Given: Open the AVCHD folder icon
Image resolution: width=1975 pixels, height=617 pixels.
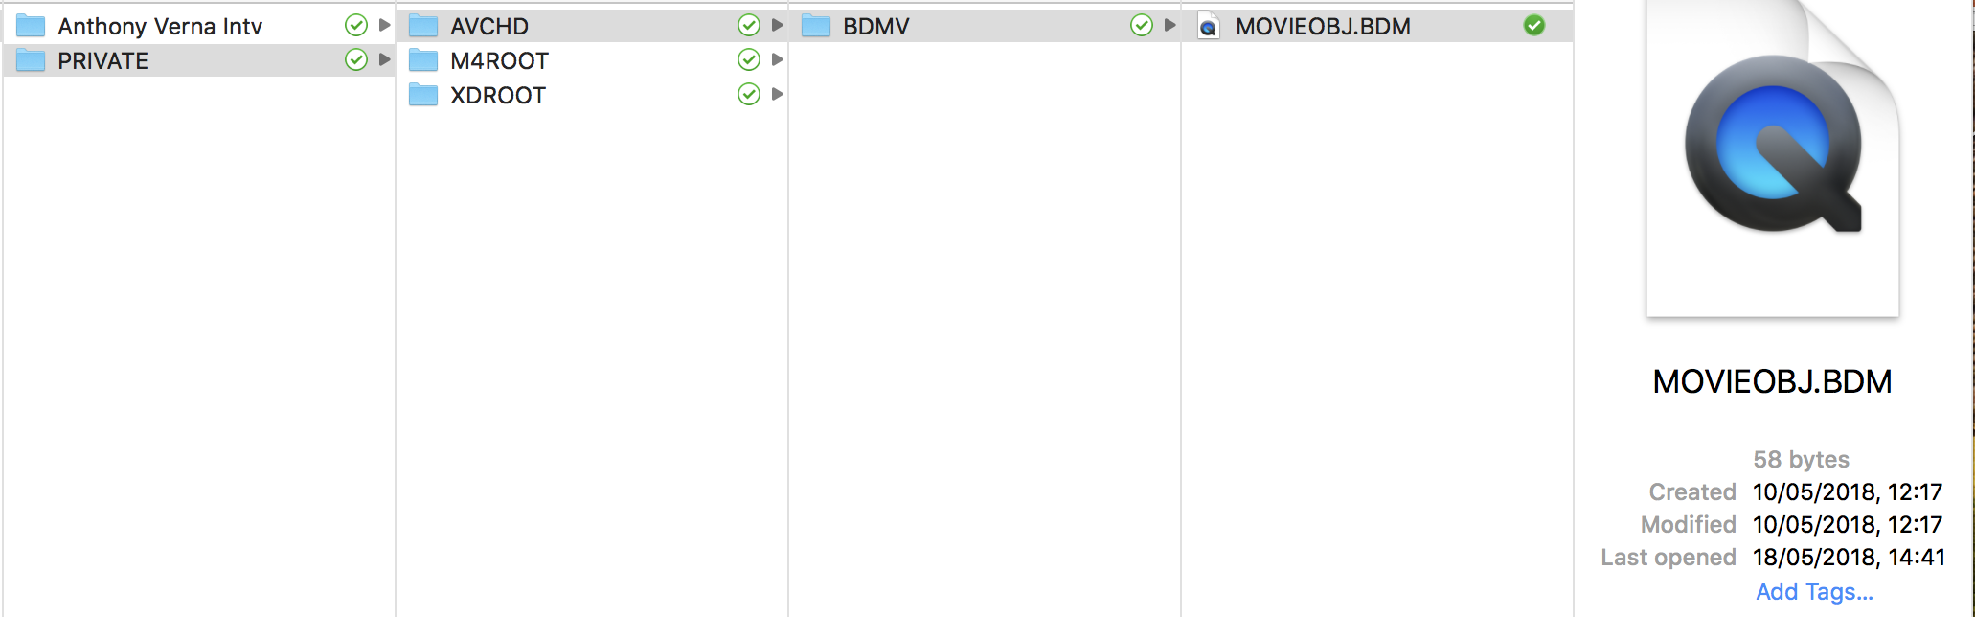Looking at the screenshot, I should 423,26.
